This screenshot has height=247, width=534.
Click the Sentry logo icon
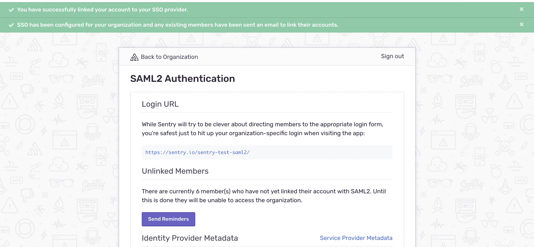coord(134,57)
